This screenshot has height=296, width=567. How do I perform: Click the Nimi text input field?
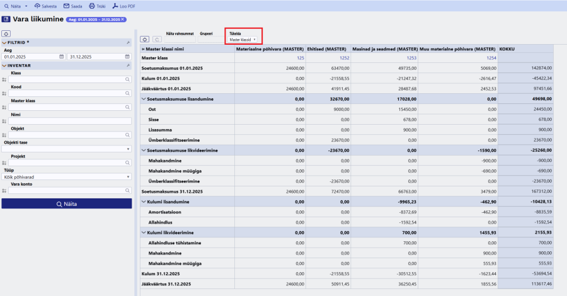click(x=70, y=121)
